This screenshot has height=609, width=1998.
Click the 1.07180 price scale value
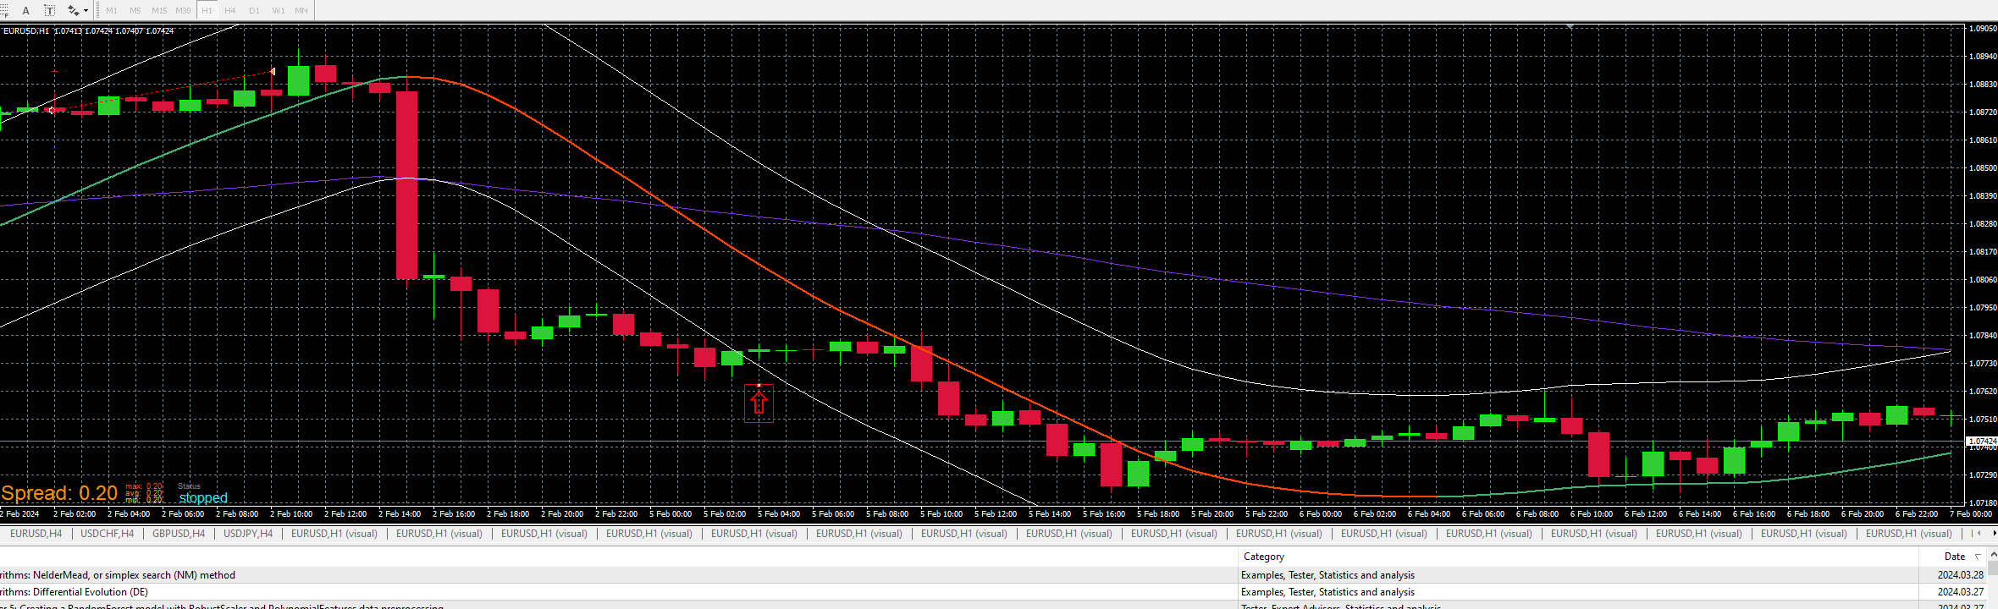1983,503
